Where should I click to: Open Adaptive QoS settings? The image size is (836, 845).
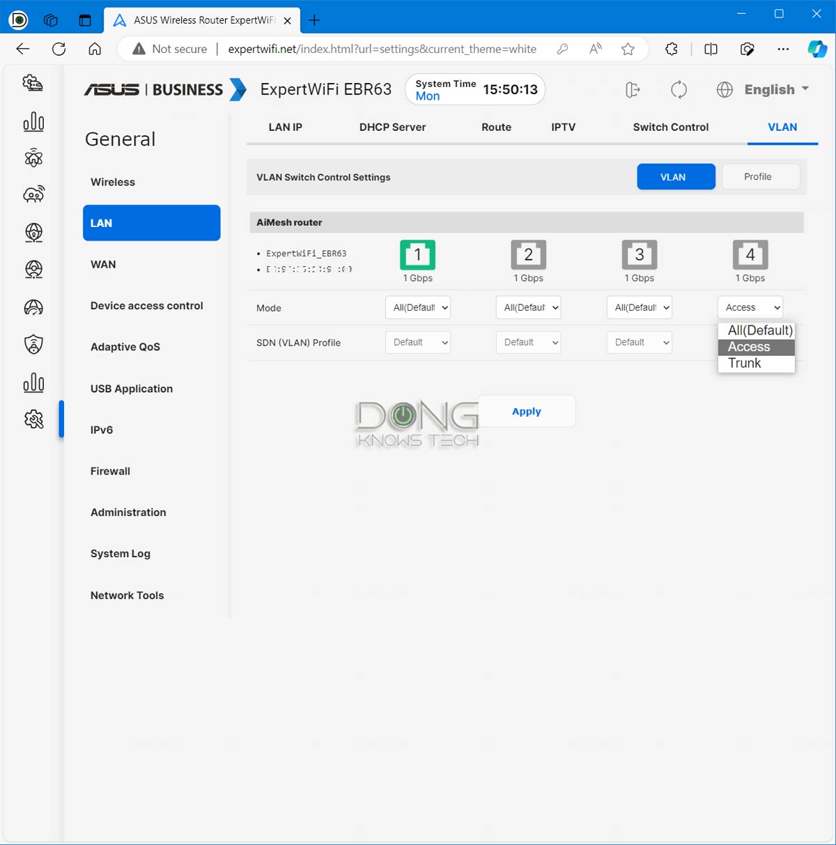(125, 346)
